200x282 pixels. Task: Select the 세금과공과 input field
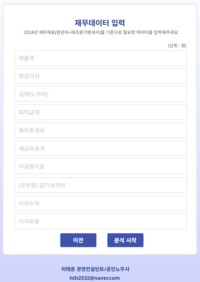[101, 148]
